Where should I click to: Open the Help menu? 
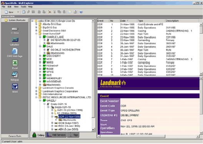(x=30, y=7)
